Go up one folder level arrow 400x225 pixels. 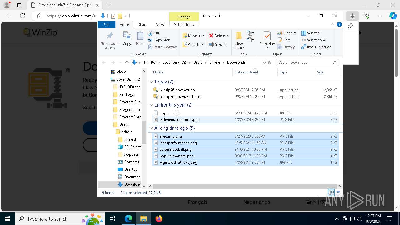127,62
